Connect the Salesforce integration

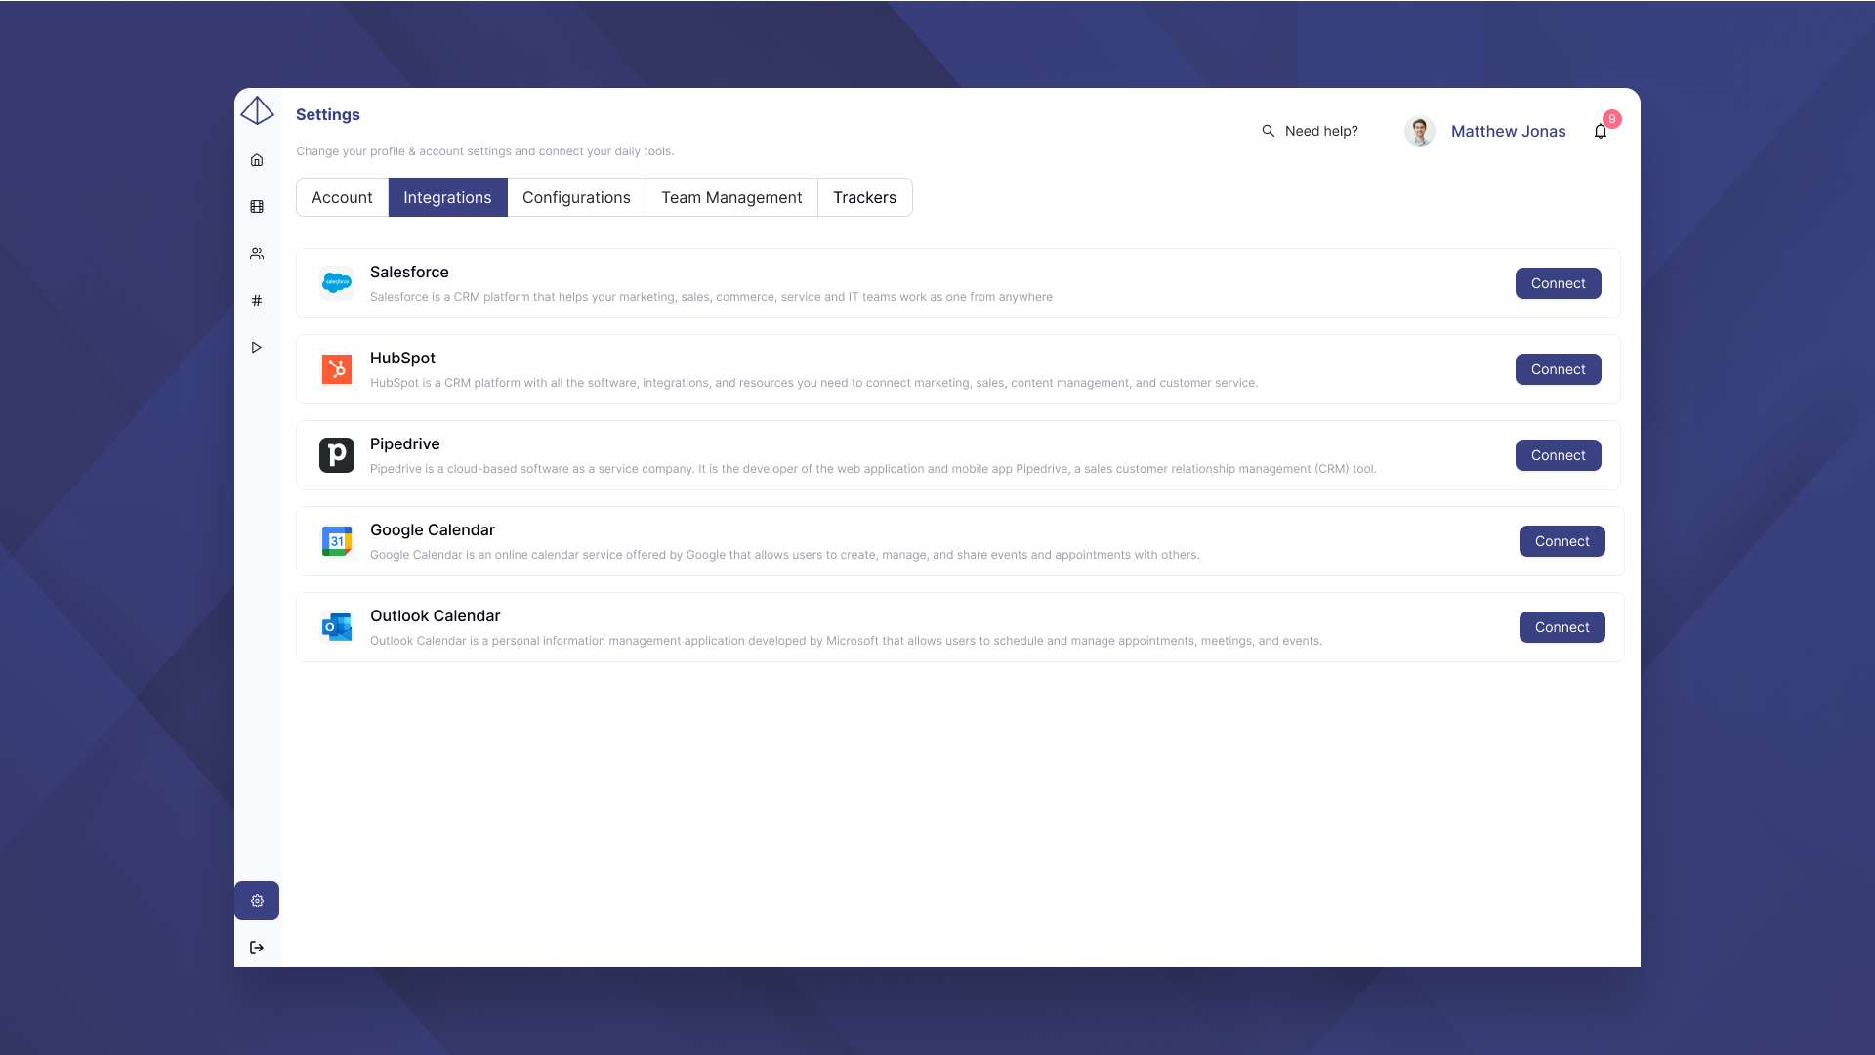[1558, 283]
